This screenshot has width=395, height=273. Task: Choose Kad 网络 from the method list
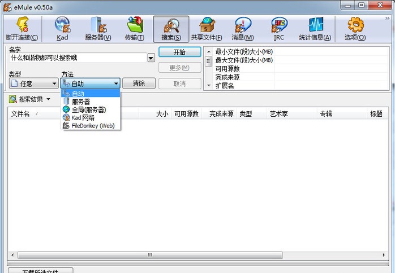[91, 117]
